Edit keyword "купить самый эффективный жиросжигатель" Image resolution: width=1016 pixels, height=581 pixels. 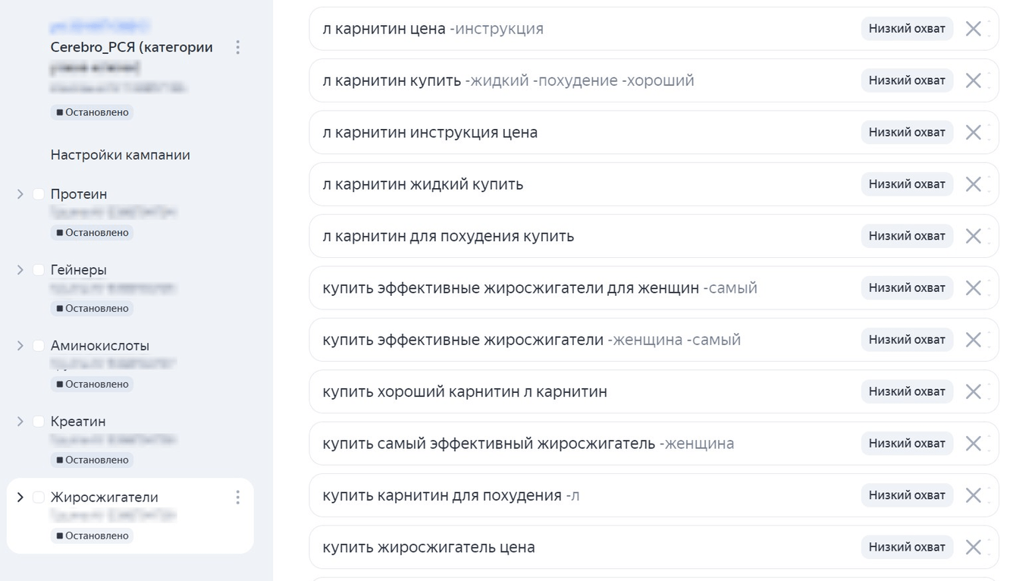(x=488, y=444)
